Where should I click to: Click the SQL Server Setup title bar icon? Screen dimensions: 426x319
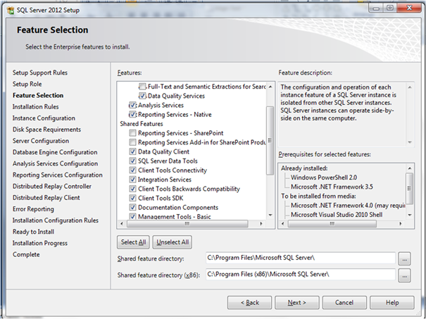pyautogui.click(x=11, y=11)
